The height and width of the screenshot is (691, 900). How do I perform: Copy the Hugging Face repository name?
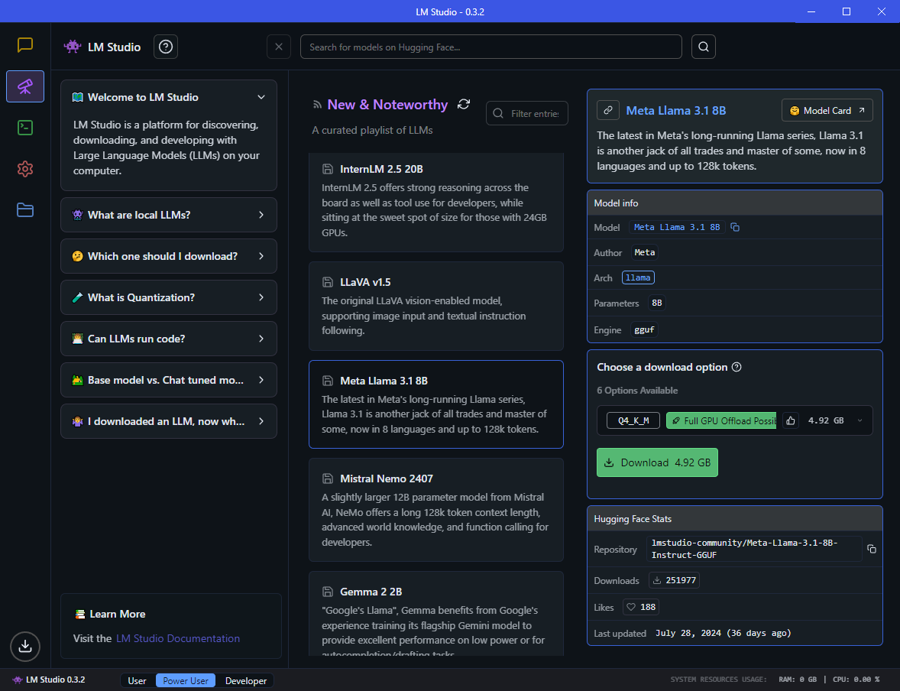click(x=872, y=549)
